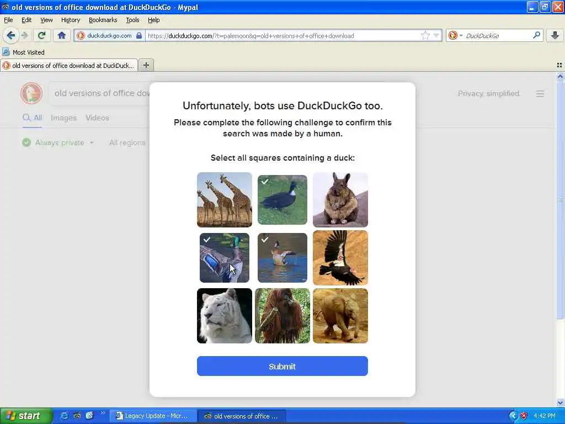The height and width of the screenshot is (424, 565).
Task: Open the Home page icon
Action: tap(62, 35)
